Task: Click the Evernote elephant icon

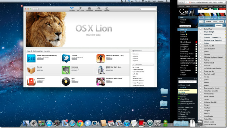Action: pos(66,70)
